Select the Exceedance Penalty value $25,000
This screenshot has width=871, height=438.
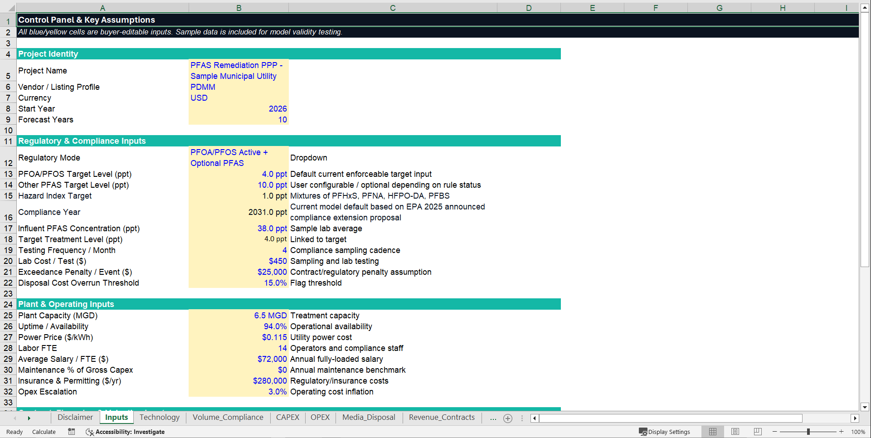[238, 272]
